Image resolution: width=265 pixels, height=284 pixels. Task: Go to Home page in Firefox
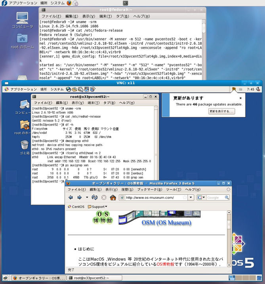[x=113, y=197]
